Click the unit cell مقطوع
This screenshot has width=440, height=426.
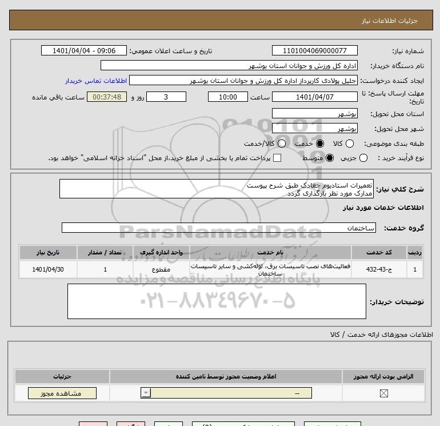(161, 269)
